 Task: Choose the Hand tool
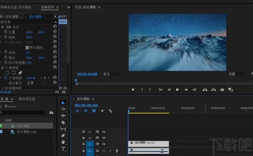[63, 142]
